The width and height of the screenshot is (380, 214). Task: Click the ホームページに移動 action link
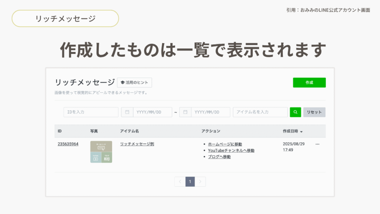click(225, 144)
